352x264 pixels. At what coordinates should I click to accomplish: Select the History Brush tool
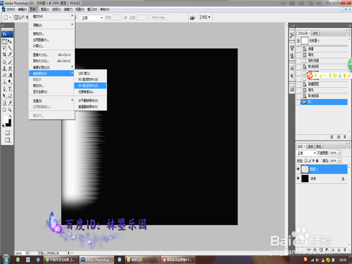click(10, 69)
